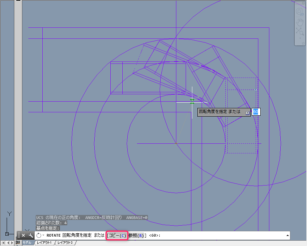Choose the 参照(R) option in the ROTATE prompt
The height and width of the screenshot is (246, 307).
pyautogui.click(x=137, y=235)
